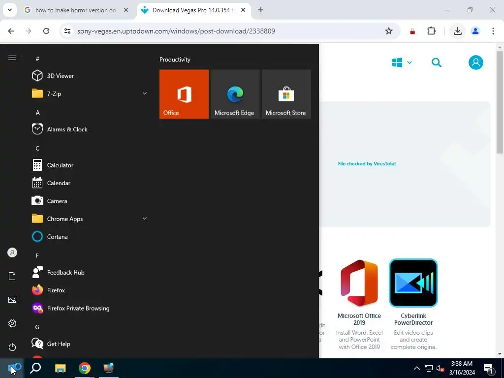Open taskbar search
Viewport: 504px width, 378px height.
click(35, 368)
